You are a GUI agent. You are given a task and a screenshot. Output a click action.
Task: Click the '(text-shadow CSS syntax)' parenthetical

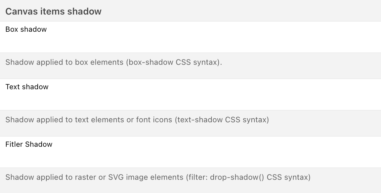point(222,120)
